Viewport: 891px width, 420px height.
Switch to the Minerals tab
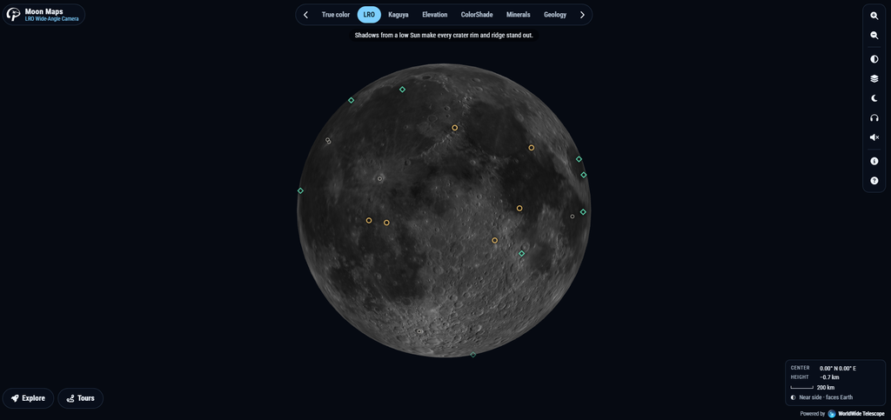click(519, 15)
